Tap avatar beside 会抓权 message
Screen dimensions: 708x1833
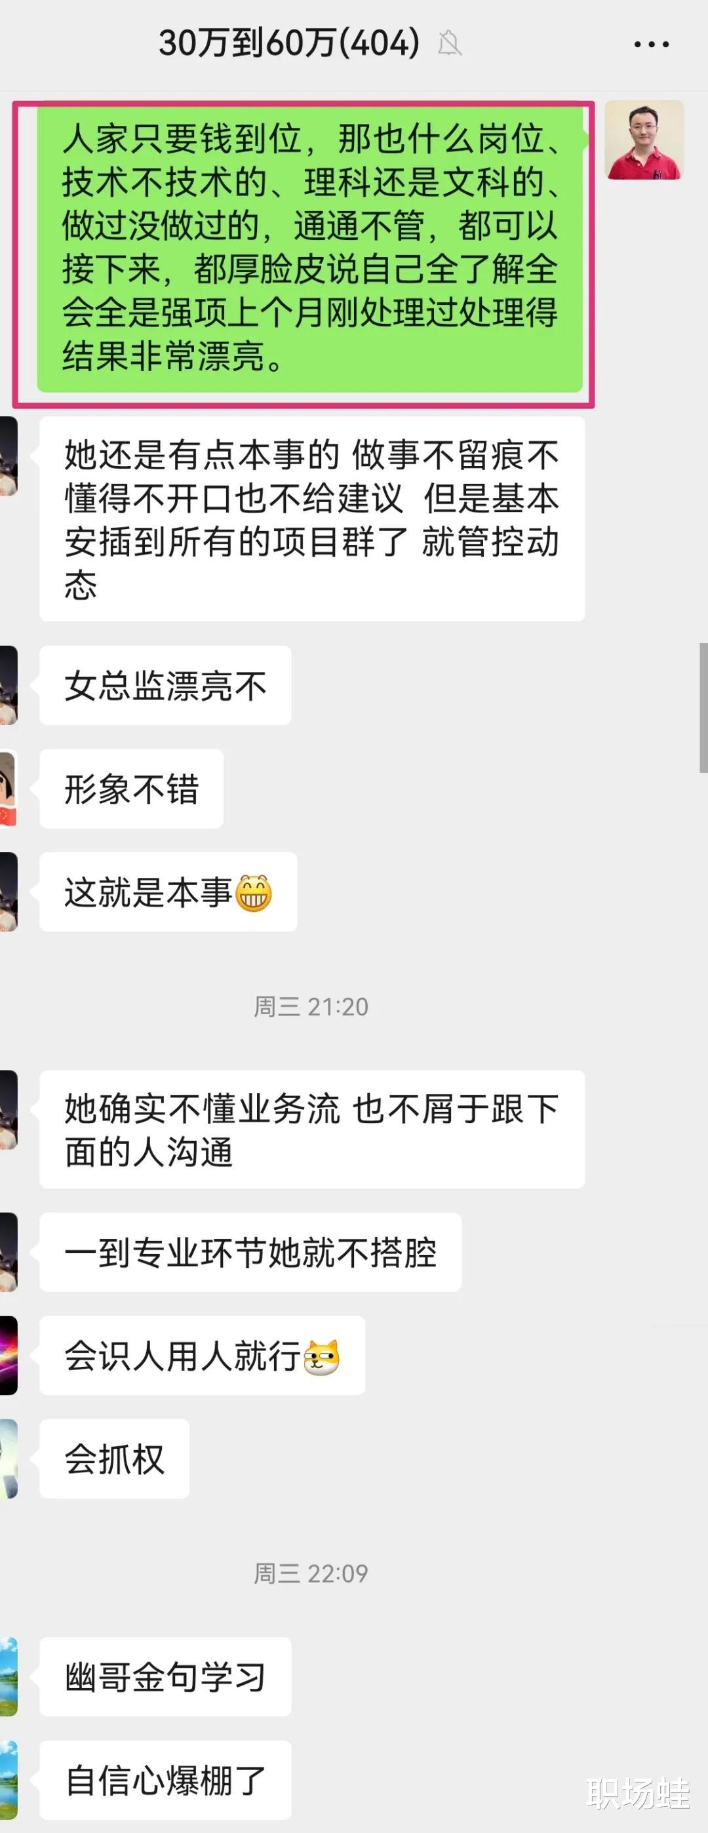coord(8,1459)
